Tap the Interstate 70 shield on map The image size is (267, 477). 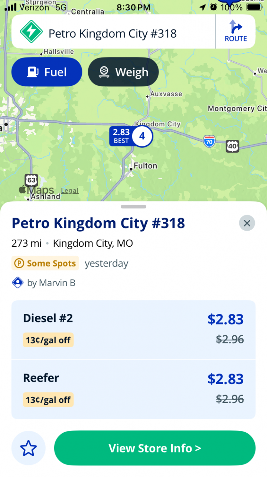209,142
